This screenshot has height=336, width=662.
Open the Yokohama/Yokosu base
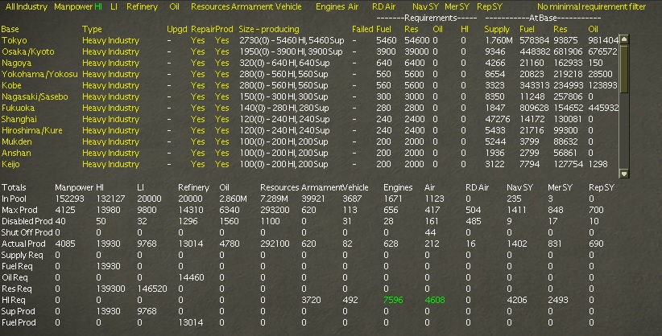tap(39, 74)
